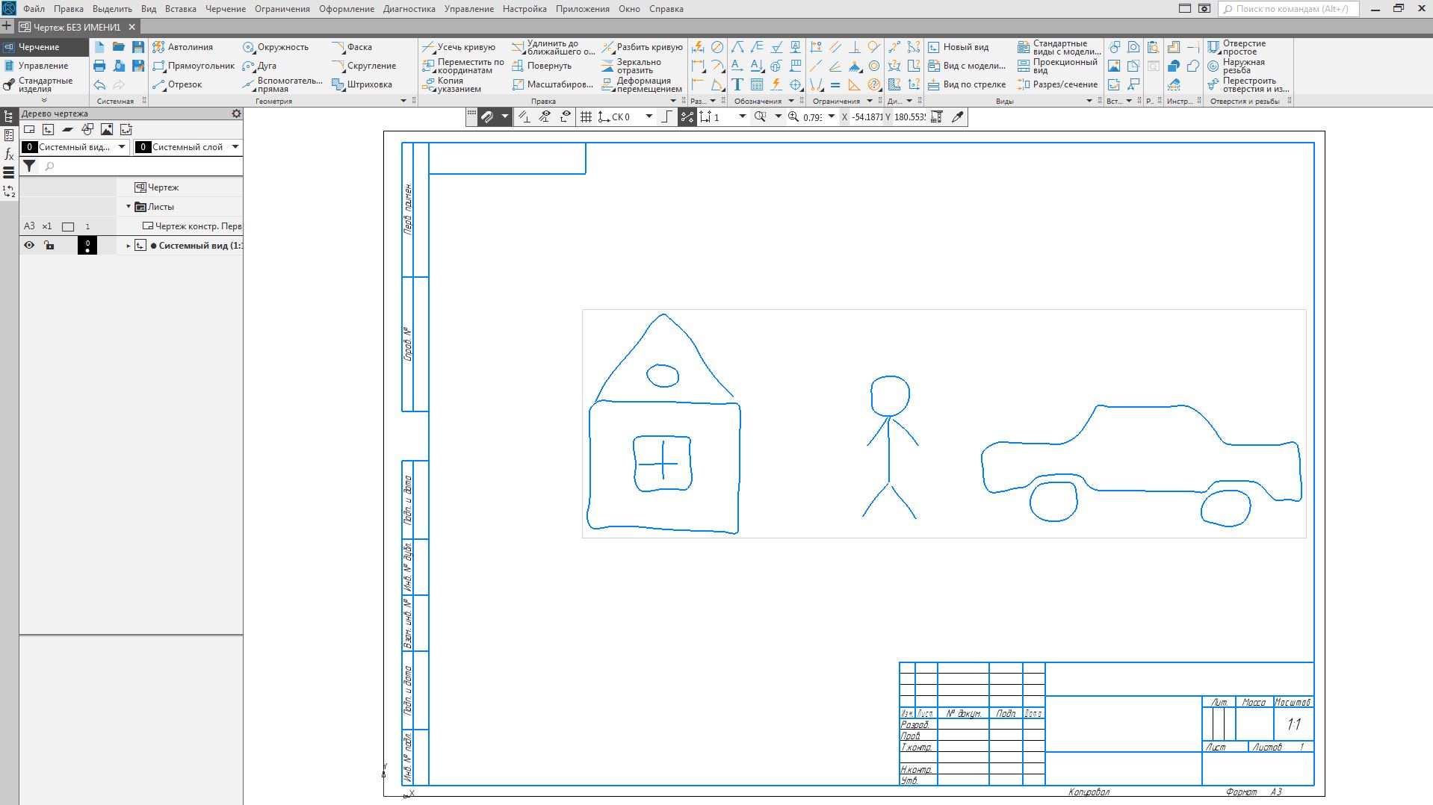Select the Фаска chamfer tool
Viewport: 1433px width, 805px height.
coord(352,47)
